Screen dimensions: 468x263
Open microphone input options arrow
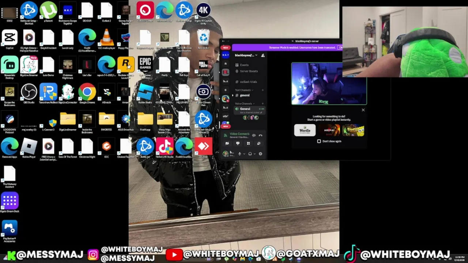click(x=244, y=154)
